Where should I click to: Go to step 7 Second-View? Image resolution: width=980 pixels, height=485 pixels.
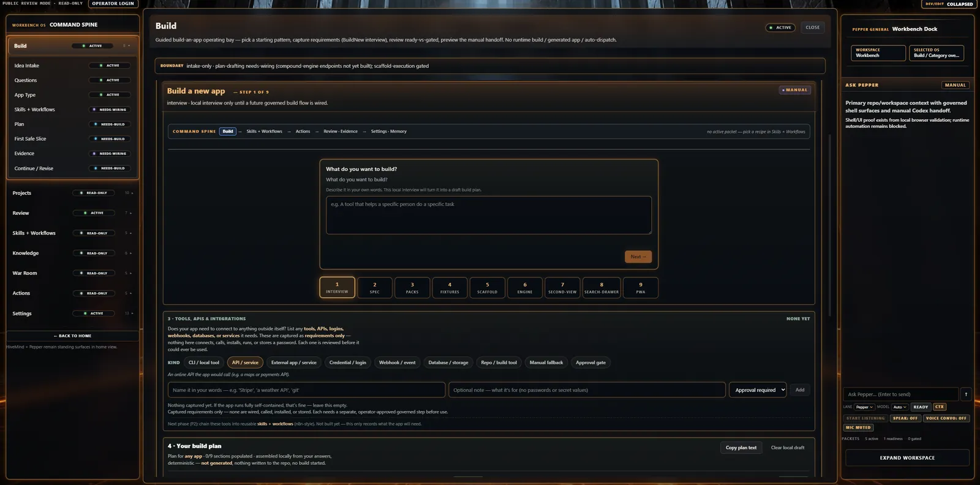coord(562,288)
